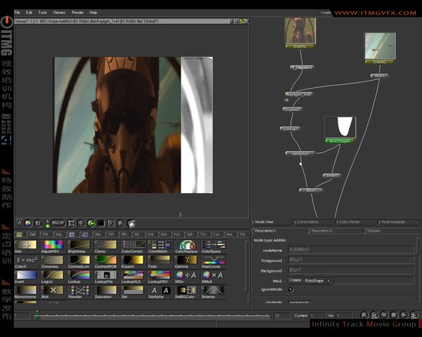Click the nodeName input field

(x=351, y=249)
